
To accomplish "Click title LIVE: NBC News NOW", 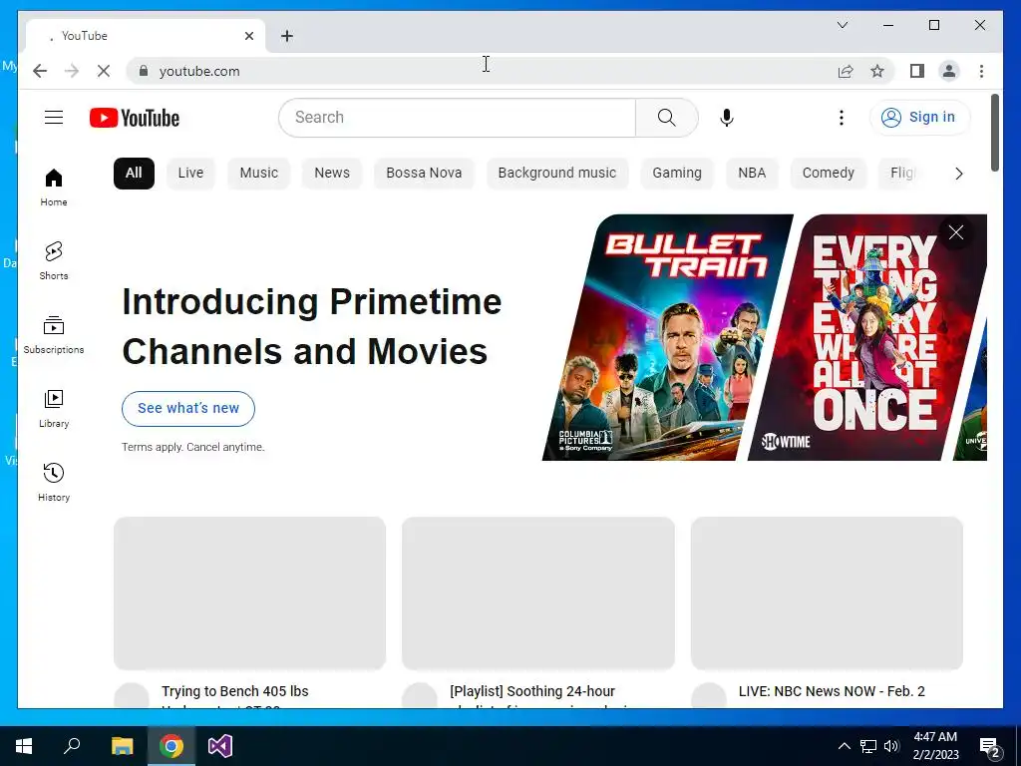I will 832,691.
